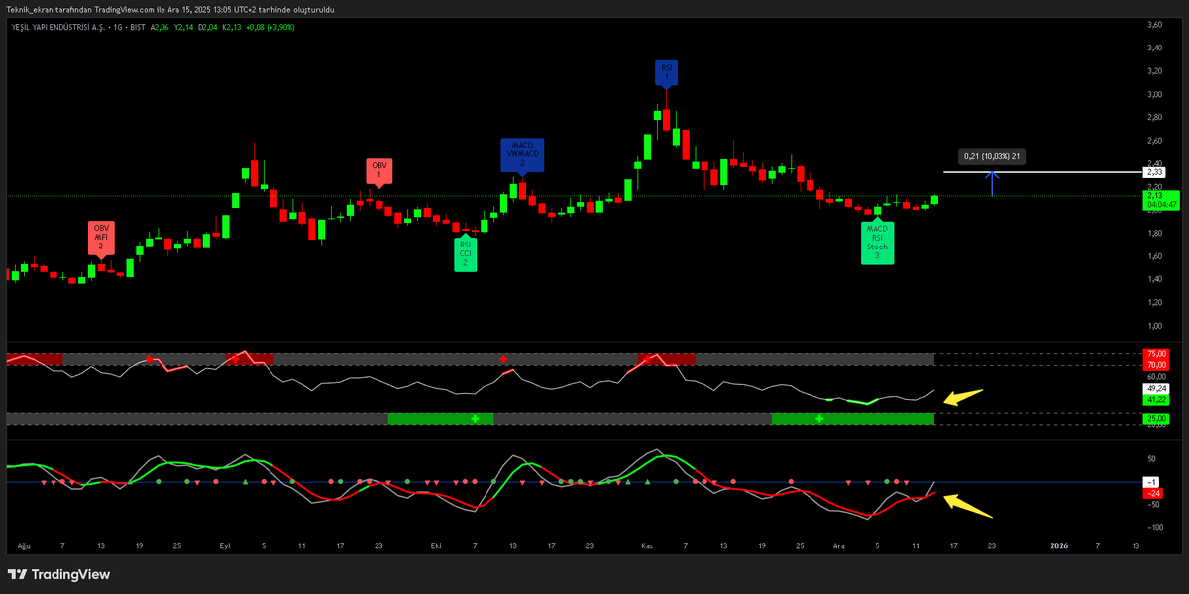This screenshot has width=1189, height=594.
Task: Click the Eyl month label on time axis
Action: click(225, 545)
